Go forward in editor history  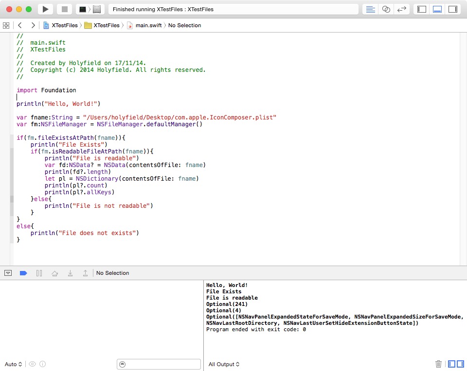coord(33,25)
